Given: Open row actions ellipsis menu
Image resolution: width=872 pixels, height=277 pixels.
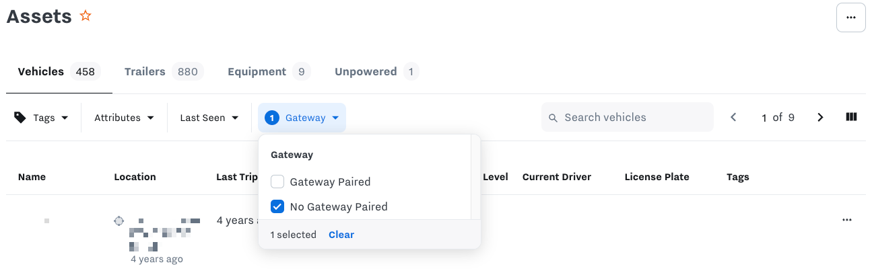Looking at the screenshot, I should pos(847,220).
